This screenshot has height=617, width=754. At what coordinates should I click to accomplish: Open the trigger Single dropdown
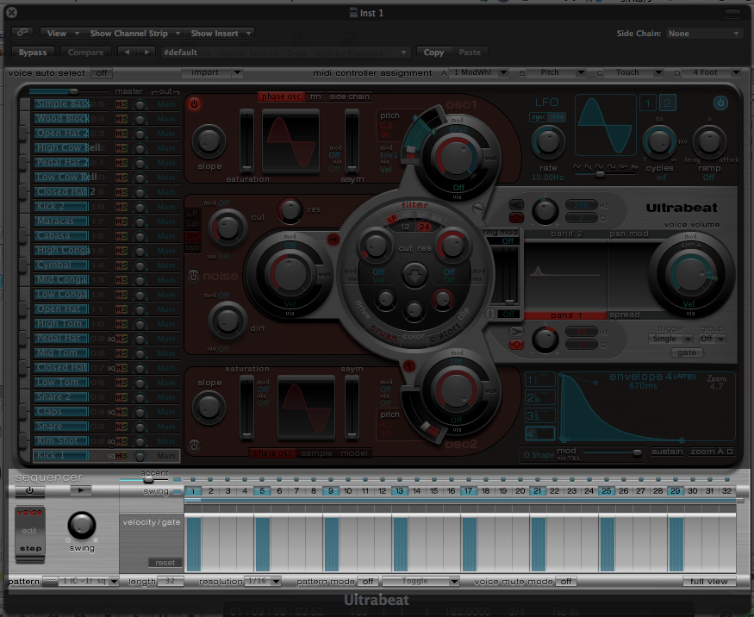[x=671, y=340]
